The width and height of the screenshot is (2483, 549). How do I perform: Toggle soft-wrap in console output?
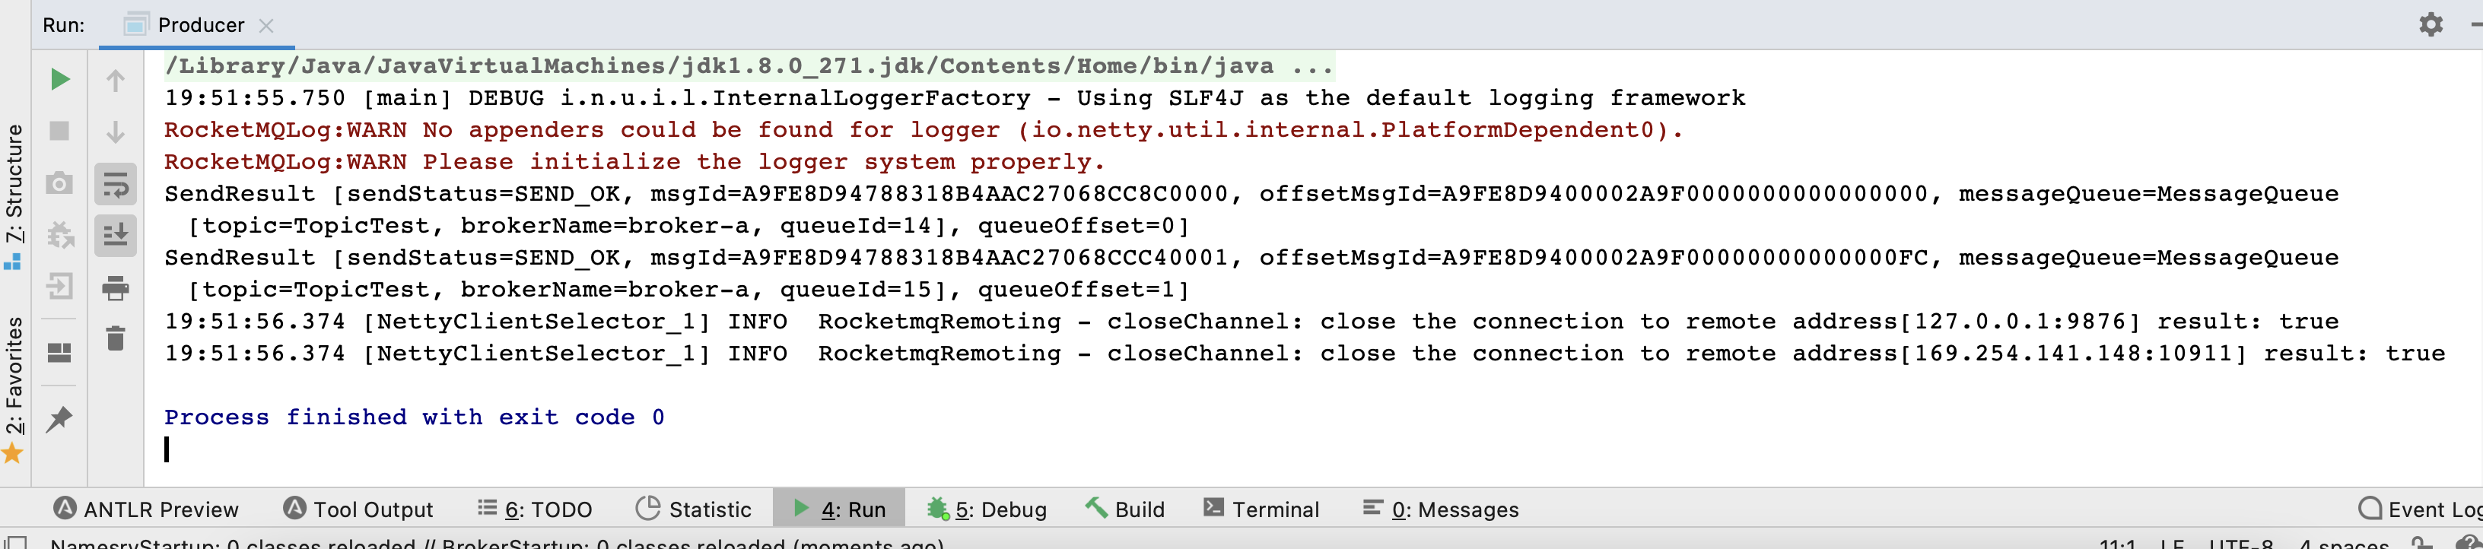116,184
